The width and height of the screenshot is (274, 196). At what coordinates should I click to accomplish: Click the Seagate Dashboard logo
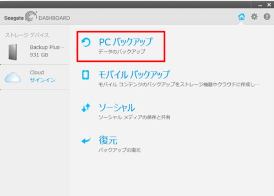[x=37, y=17]
